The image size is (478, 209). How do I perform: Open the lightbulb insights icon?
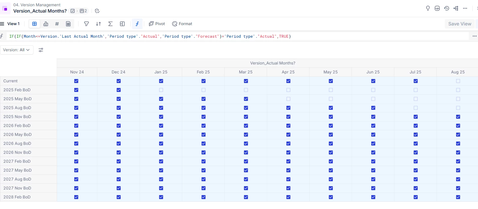[428, 8]
